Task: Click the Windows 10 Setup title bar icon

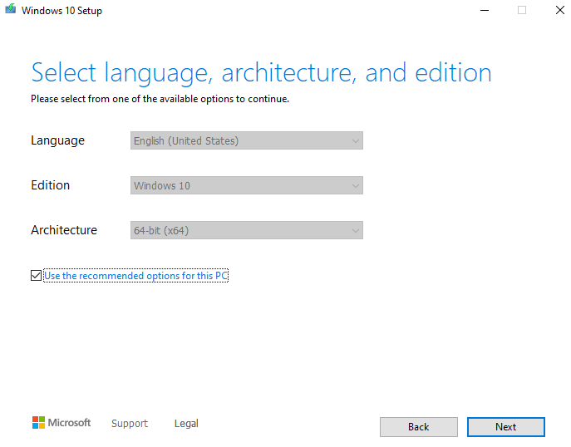Action: [x=11, y=9]
